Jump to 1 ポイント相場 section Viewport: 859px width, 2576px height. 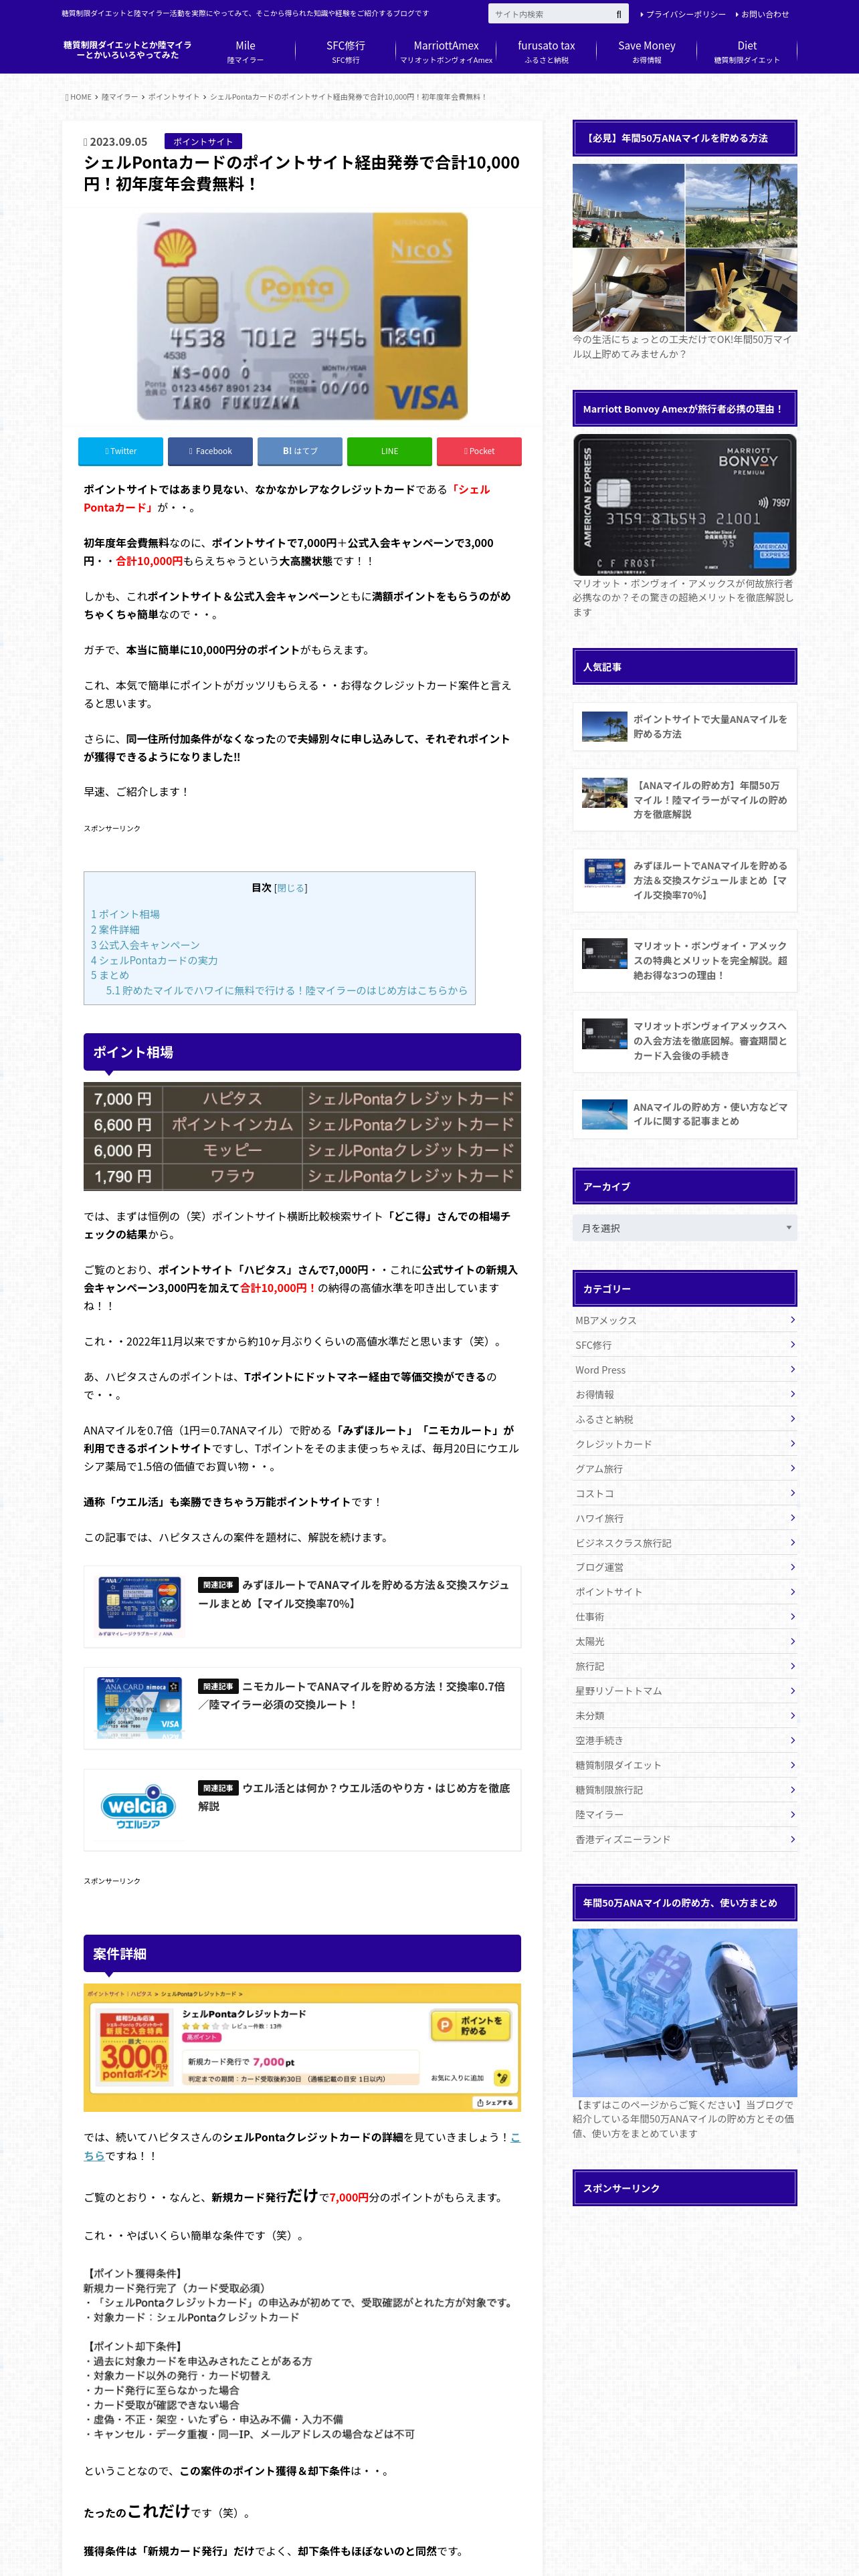(x=125, y=914)
